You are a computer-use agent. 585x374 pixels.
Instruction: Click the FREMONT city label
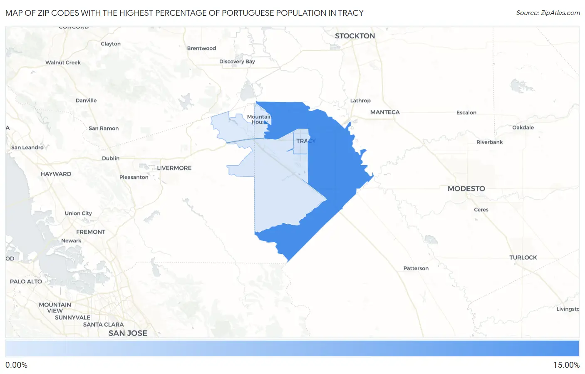coord(91,232)
